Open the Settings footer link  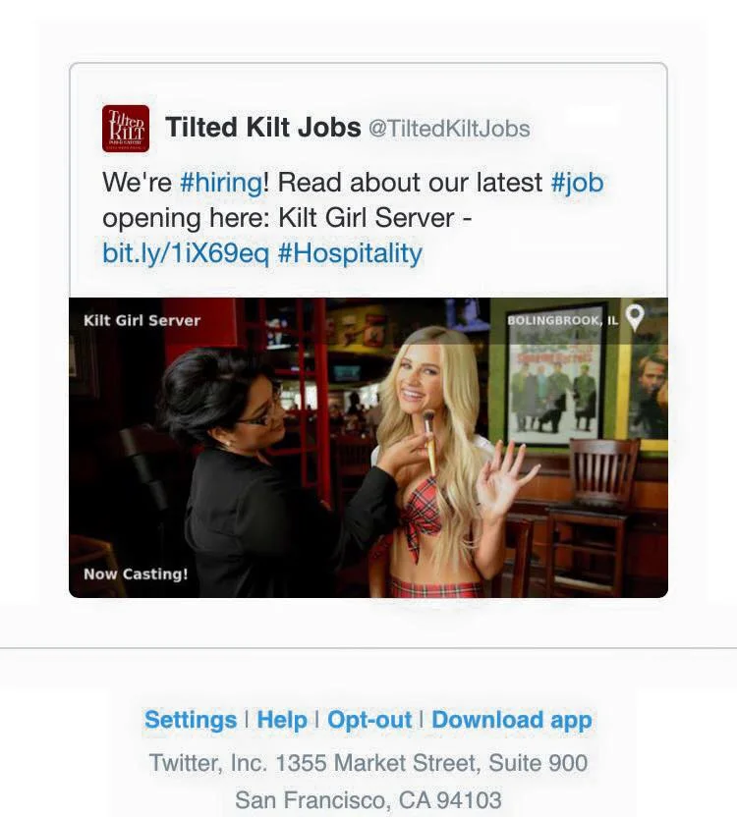tap(191, 720)
